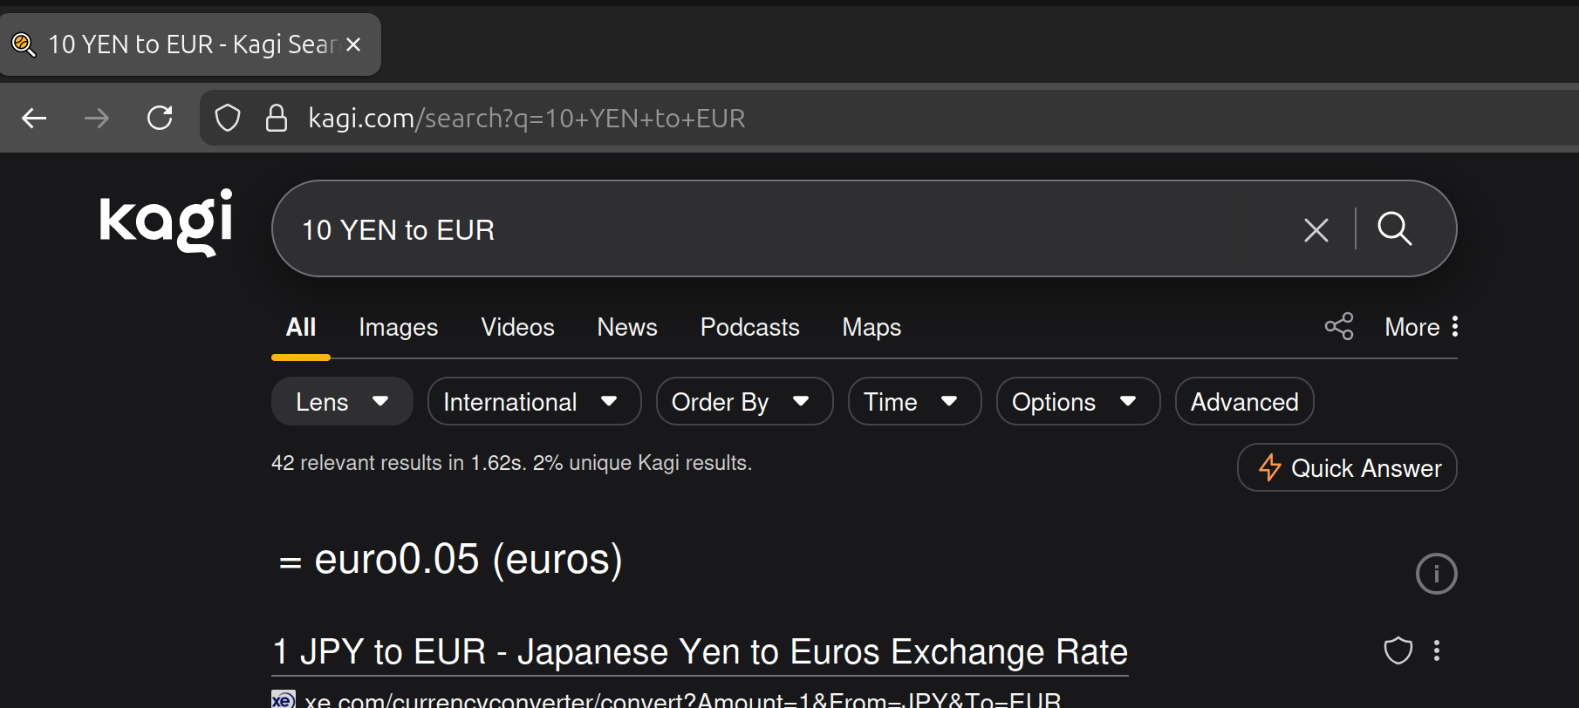Click the shield icon next to xe.com result
Image resolution: width=1579 pixels, height=708 pixels.
[x=1398, y=650]
